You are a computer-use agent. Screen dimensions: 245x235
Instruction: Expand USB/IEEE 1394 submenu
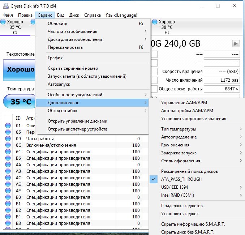[197, 187]
